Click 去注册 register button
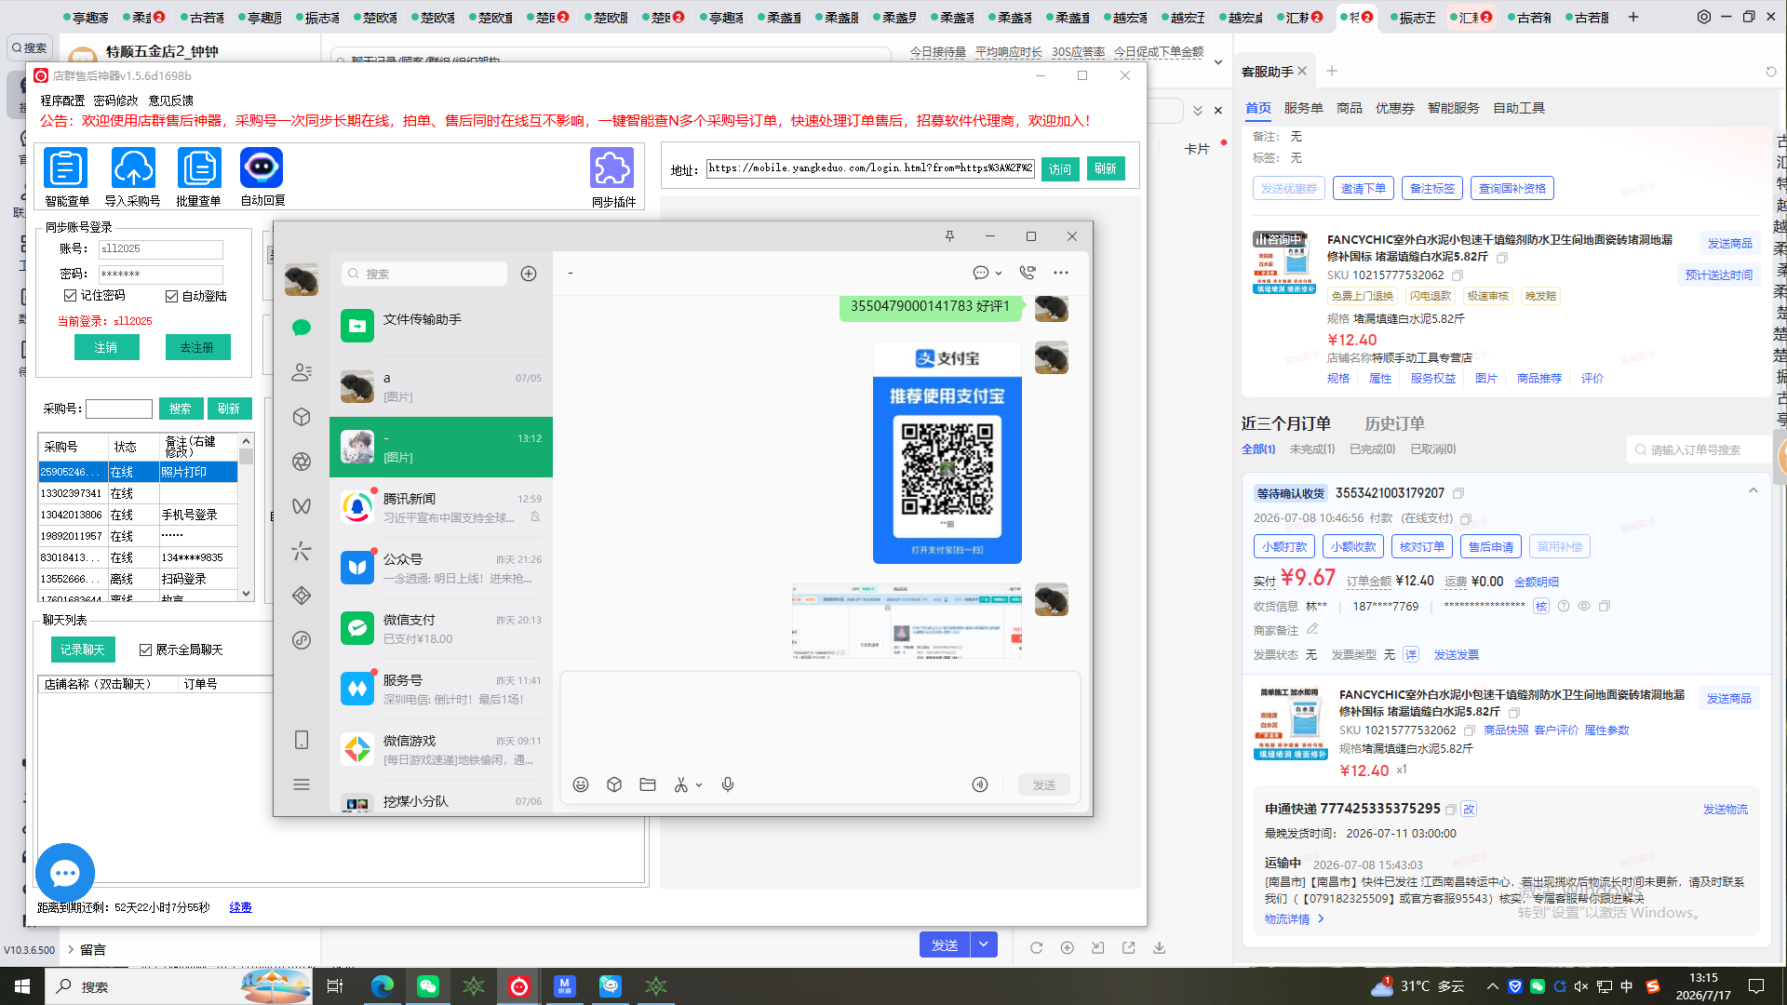1787x1005 pixels. [197, 347]
